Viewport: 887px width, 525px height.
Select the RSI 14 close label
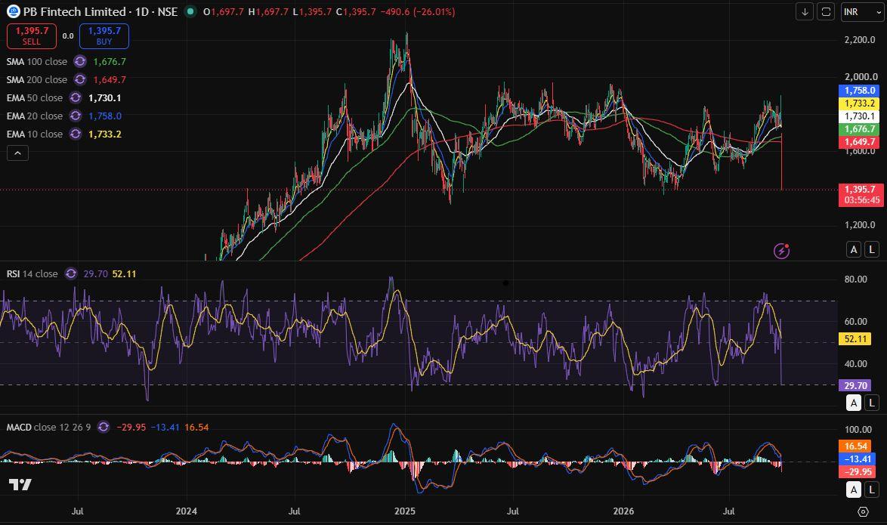pos(32,273)
